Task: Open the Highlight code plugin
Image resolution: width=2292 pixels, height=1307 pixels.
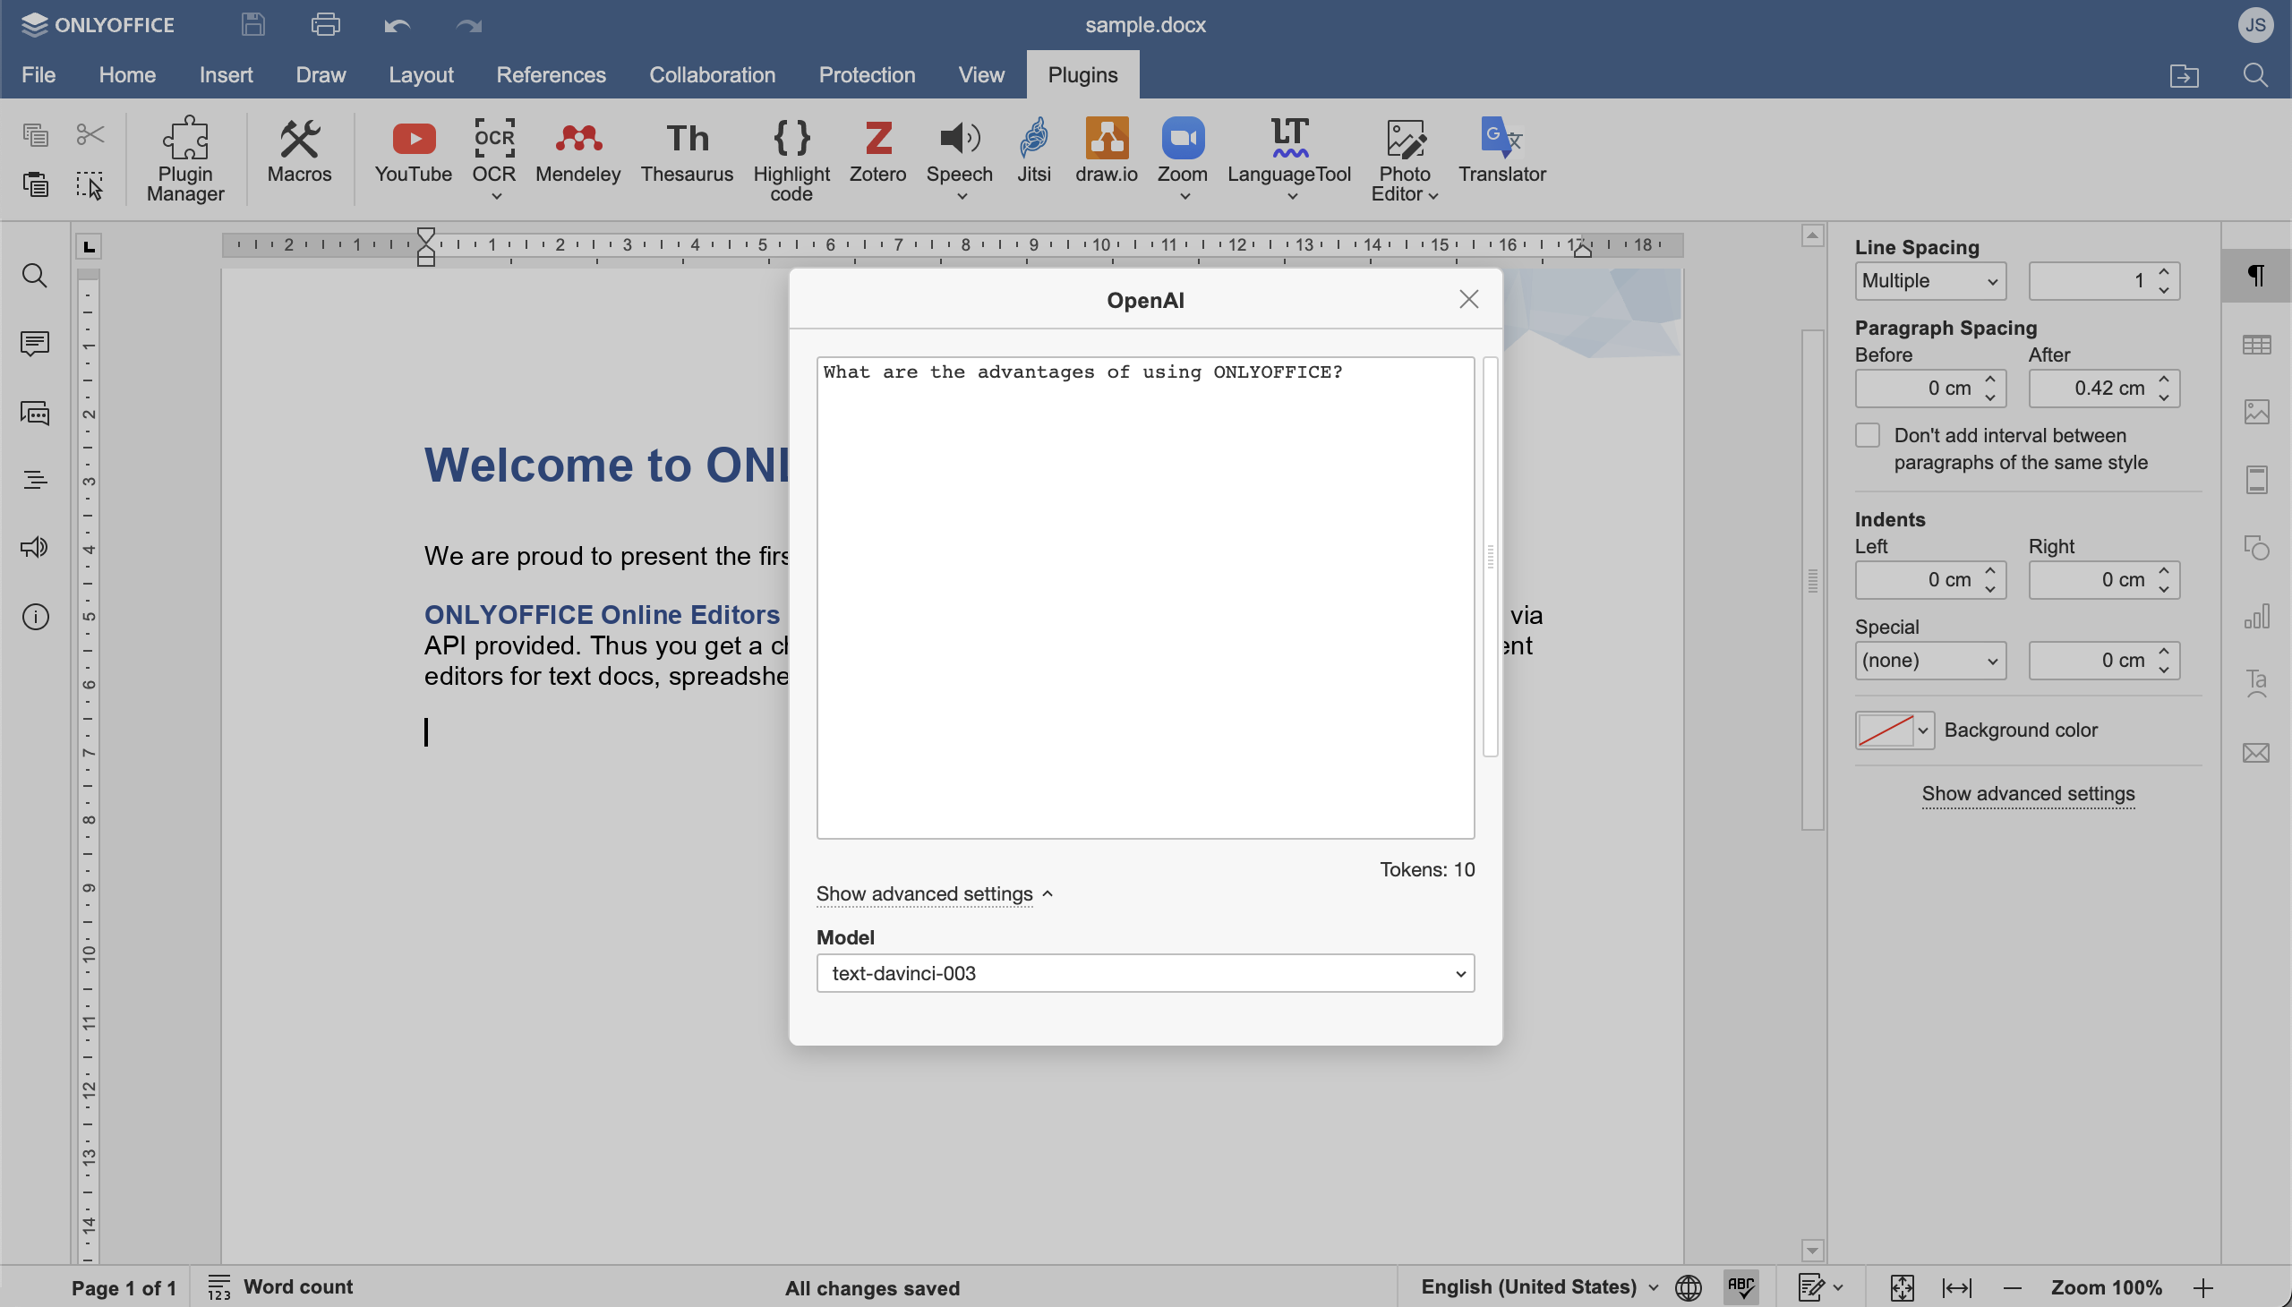Action: point(791,158)
